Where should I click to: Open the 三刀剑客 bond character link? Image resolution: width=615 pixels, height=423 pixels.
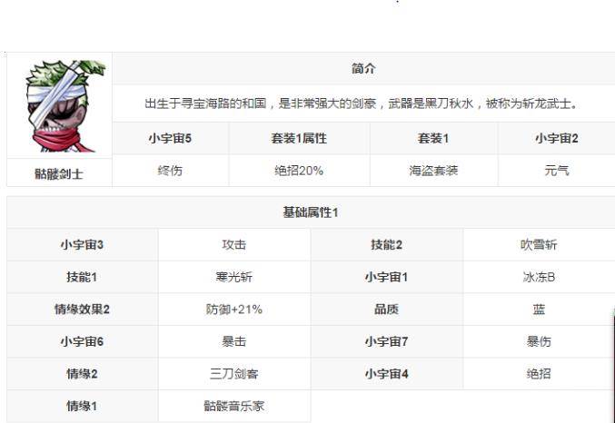pyautogui.click(x=233, y=374)
